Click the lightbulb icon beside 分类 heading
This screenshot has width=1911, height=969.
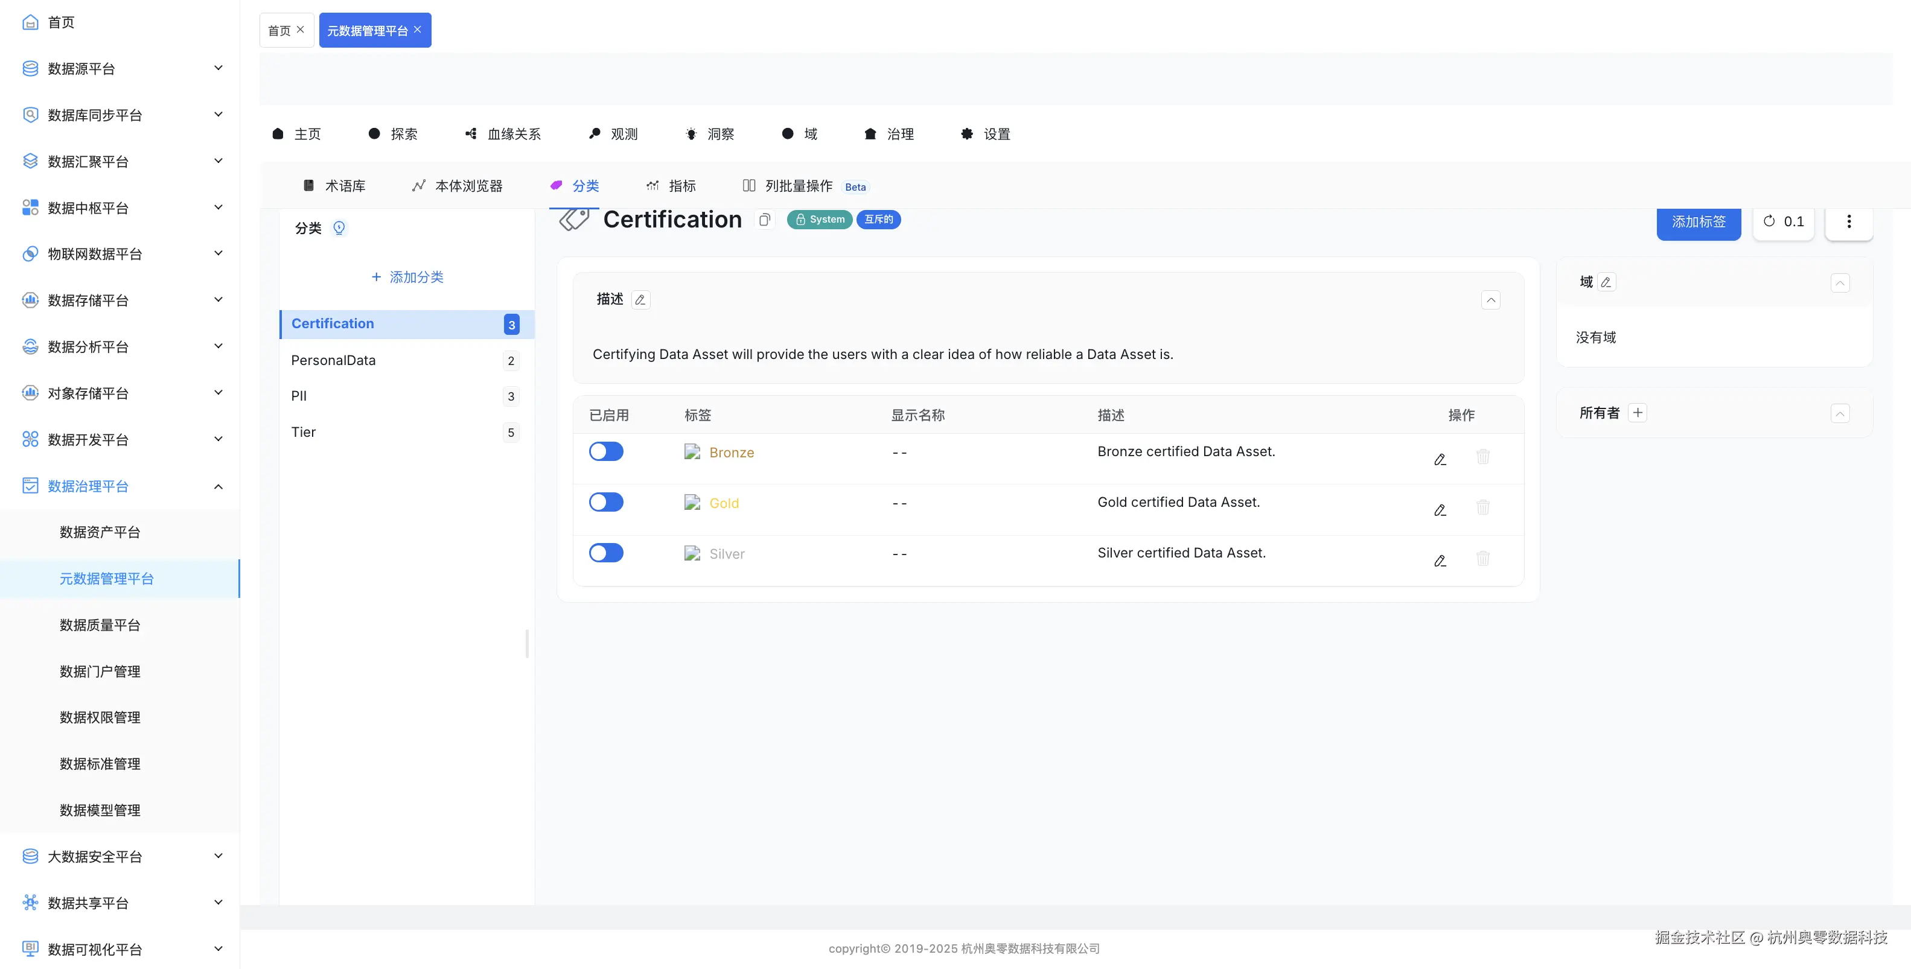(339, 228)
